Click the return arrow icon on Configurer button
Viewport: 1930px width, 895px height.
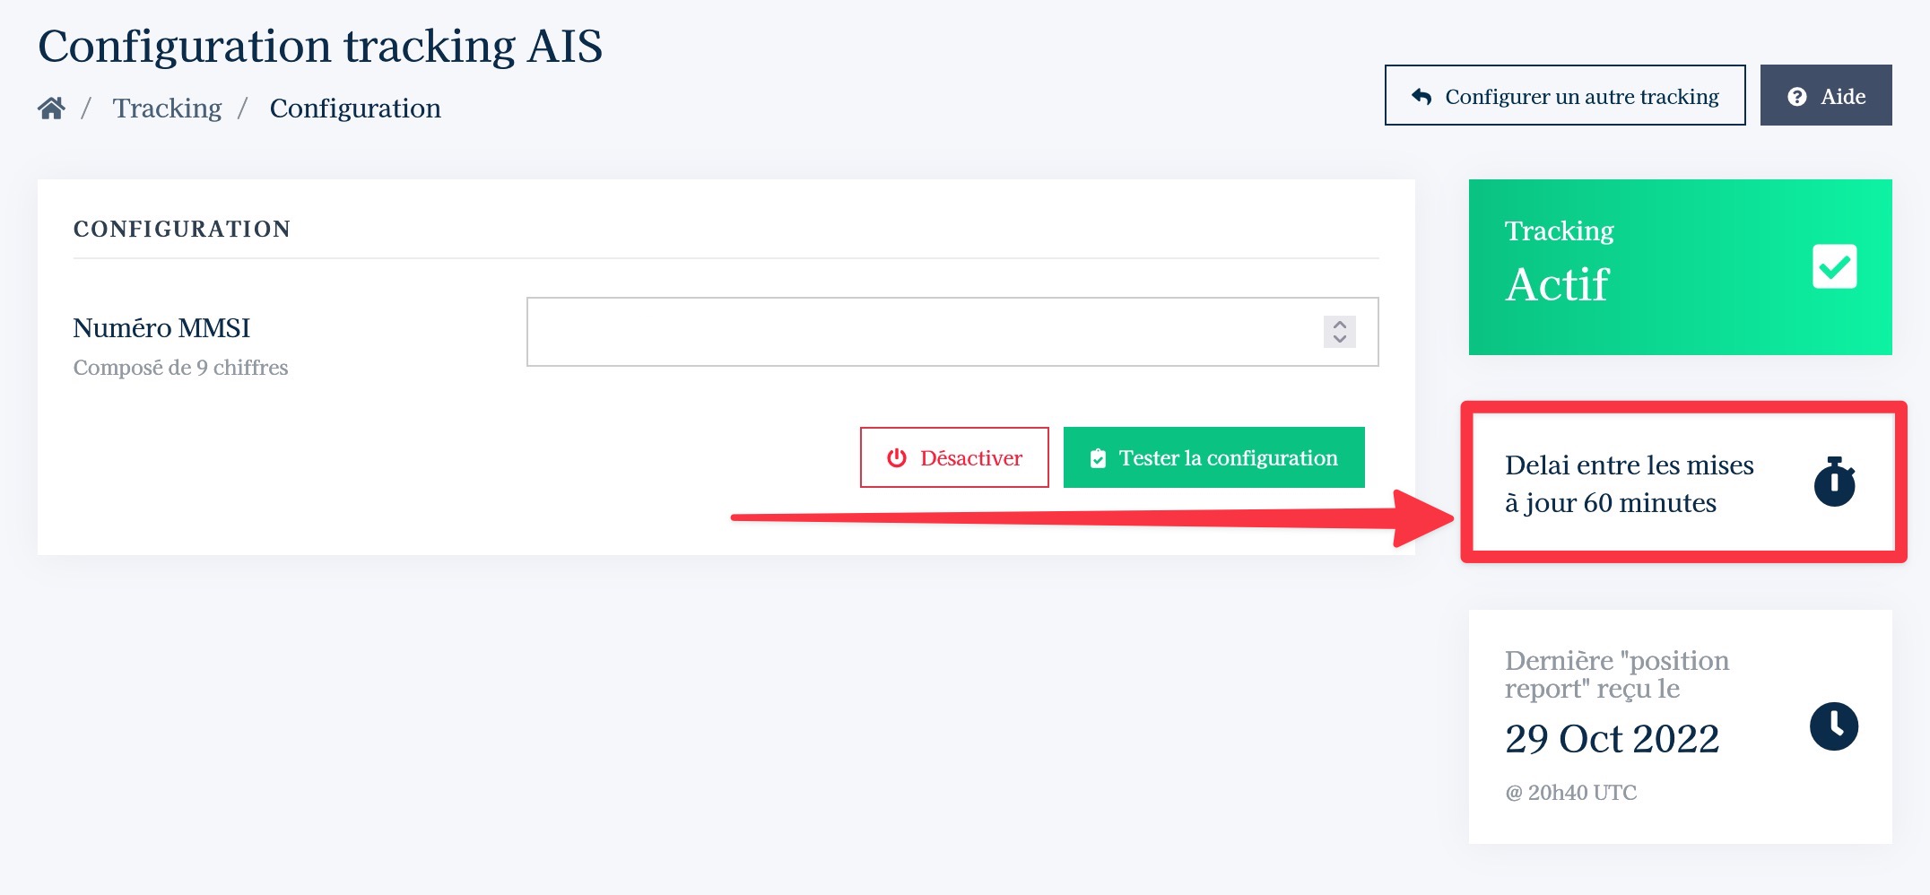pyautogui.click(x=1421, y=96)
